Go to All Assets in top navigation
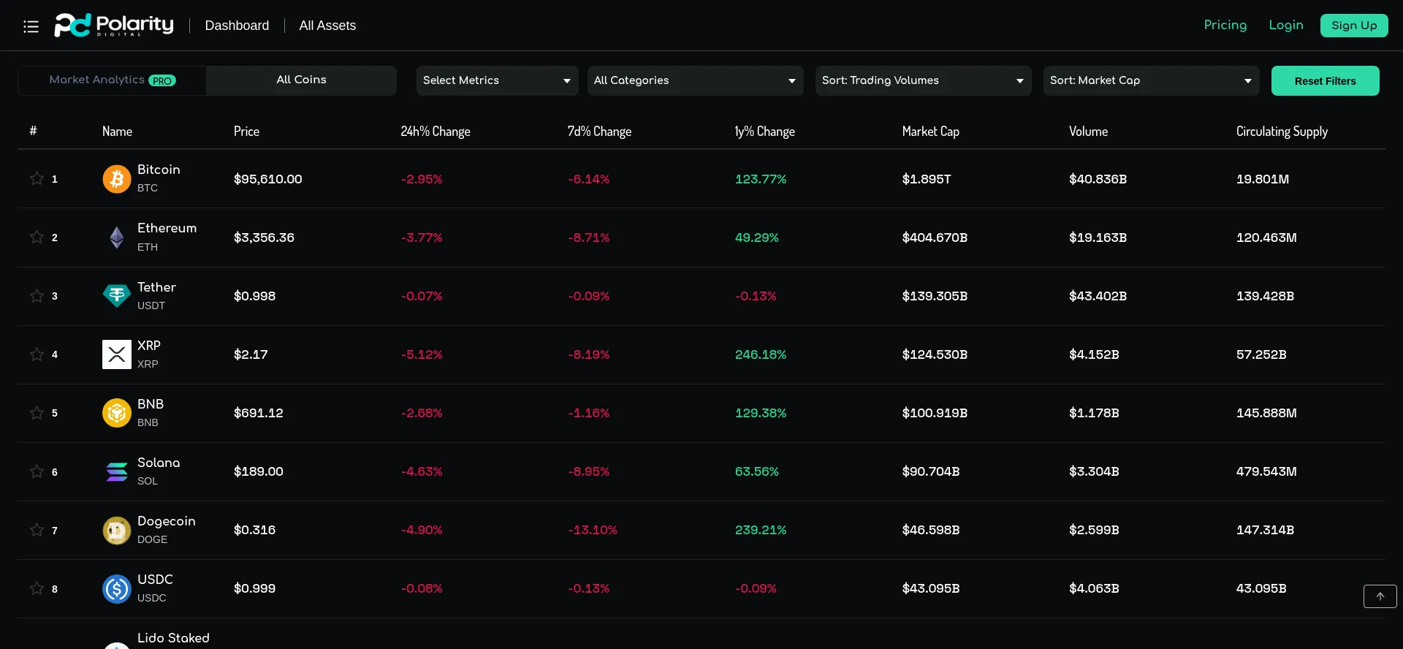 pos(327,26)
